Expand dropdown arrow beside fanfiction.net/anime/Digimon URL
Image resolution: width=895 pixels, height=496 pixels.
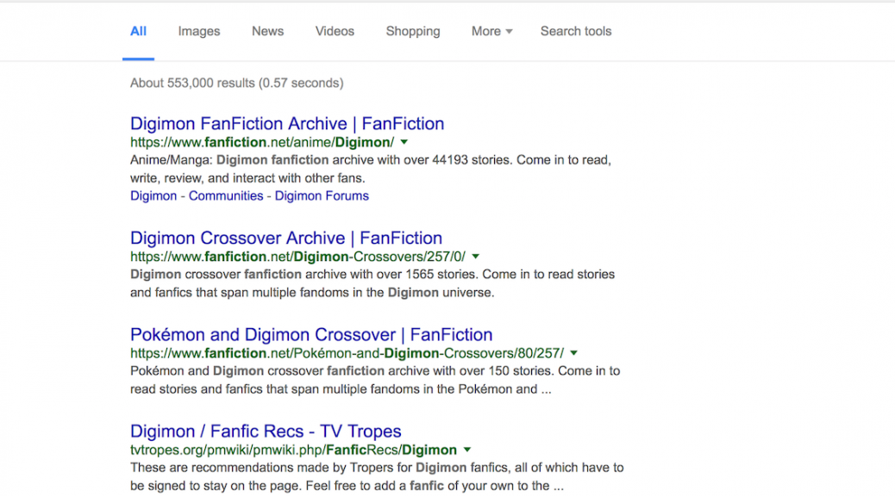point(404,142)
